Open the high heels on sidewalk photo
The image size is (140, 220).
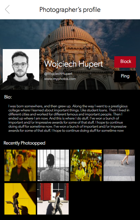[119, 165]
